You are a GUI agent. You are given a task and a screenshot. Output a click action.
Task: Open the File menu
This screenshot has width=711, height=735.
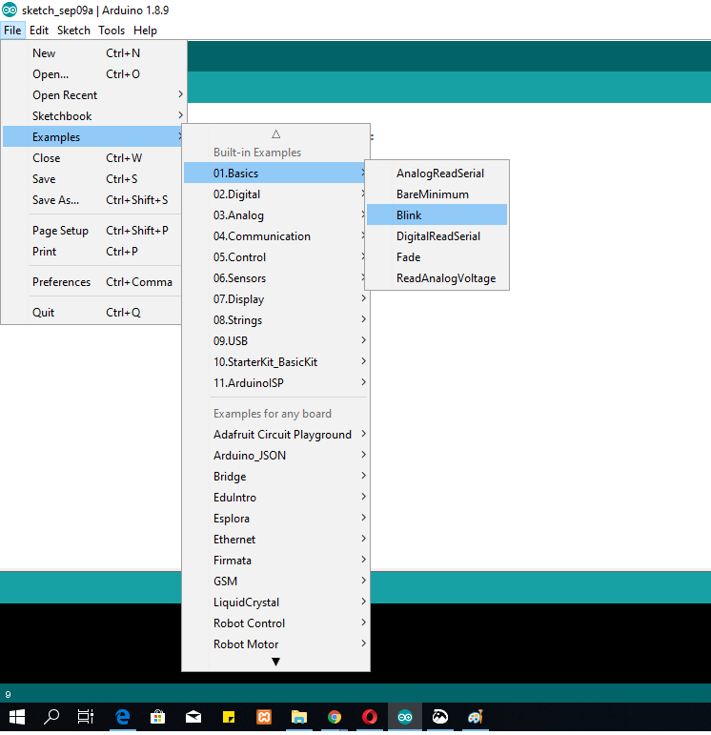12,31
